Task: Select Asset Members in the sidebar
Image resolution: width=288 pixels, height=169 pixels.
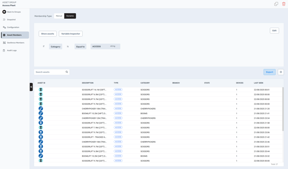Action: (x=15, y=35)
